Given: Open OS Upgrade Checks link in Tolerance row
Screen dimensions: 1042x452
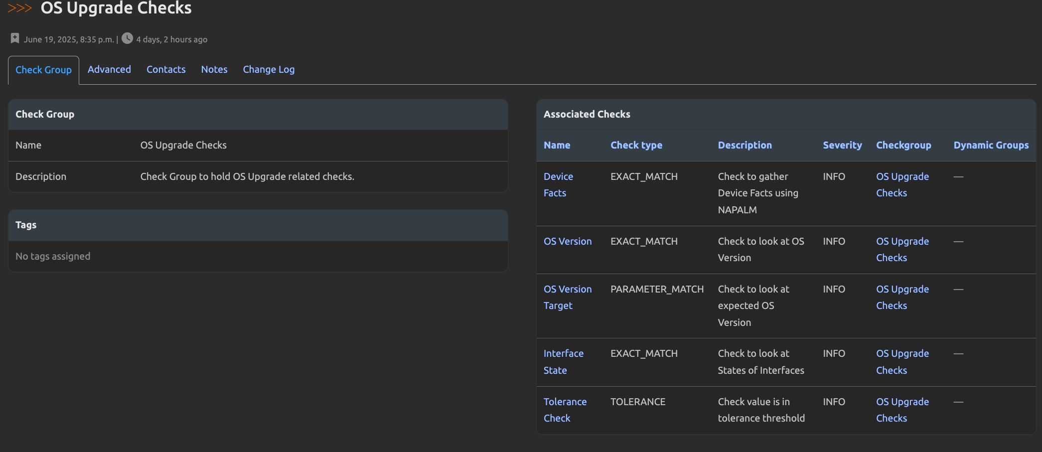Looking at the screenshot, I should (902, 410).
